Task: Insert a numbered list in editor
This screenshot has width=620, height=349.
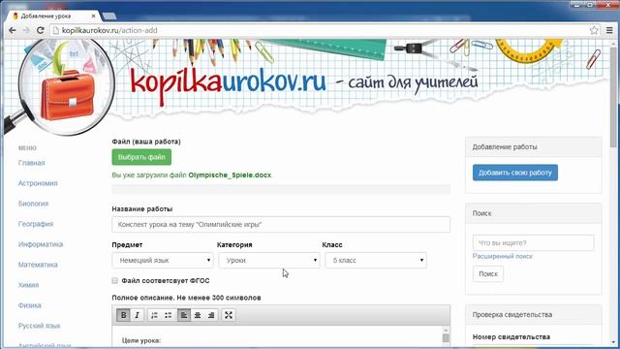Action: pos(155,315)
